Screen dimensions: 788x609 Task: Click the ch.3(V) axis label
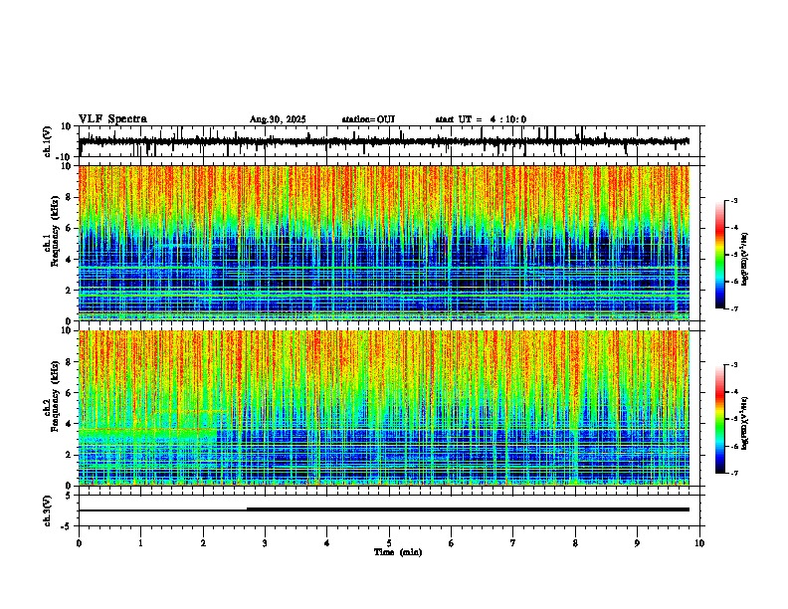[x=48, y=510]
